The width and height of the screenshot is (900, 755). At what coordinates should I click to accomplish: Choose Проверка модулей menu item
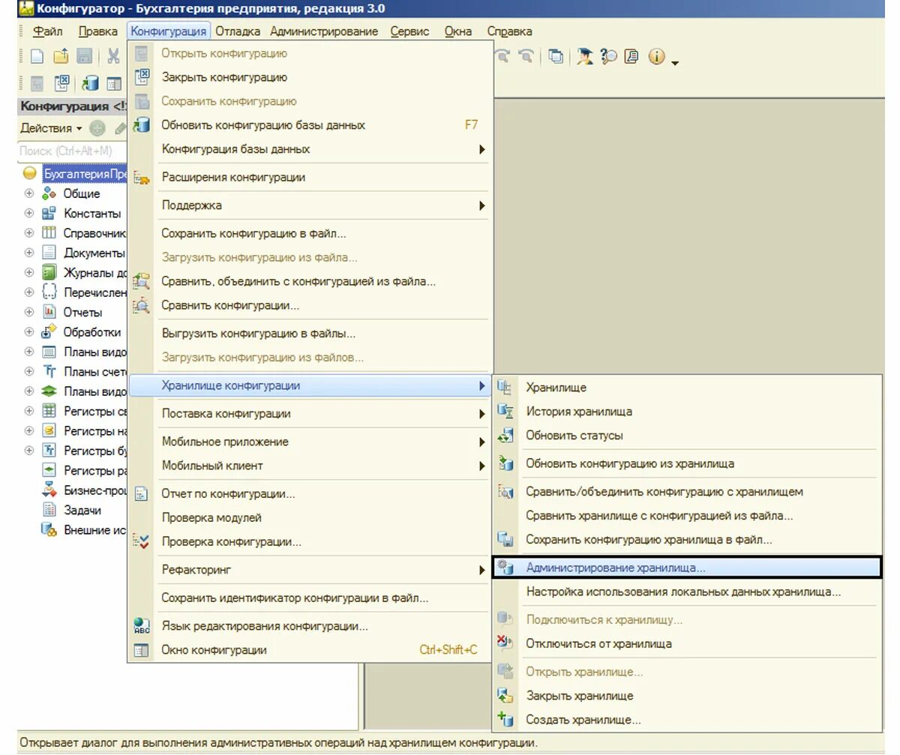[x=310, y=518]
